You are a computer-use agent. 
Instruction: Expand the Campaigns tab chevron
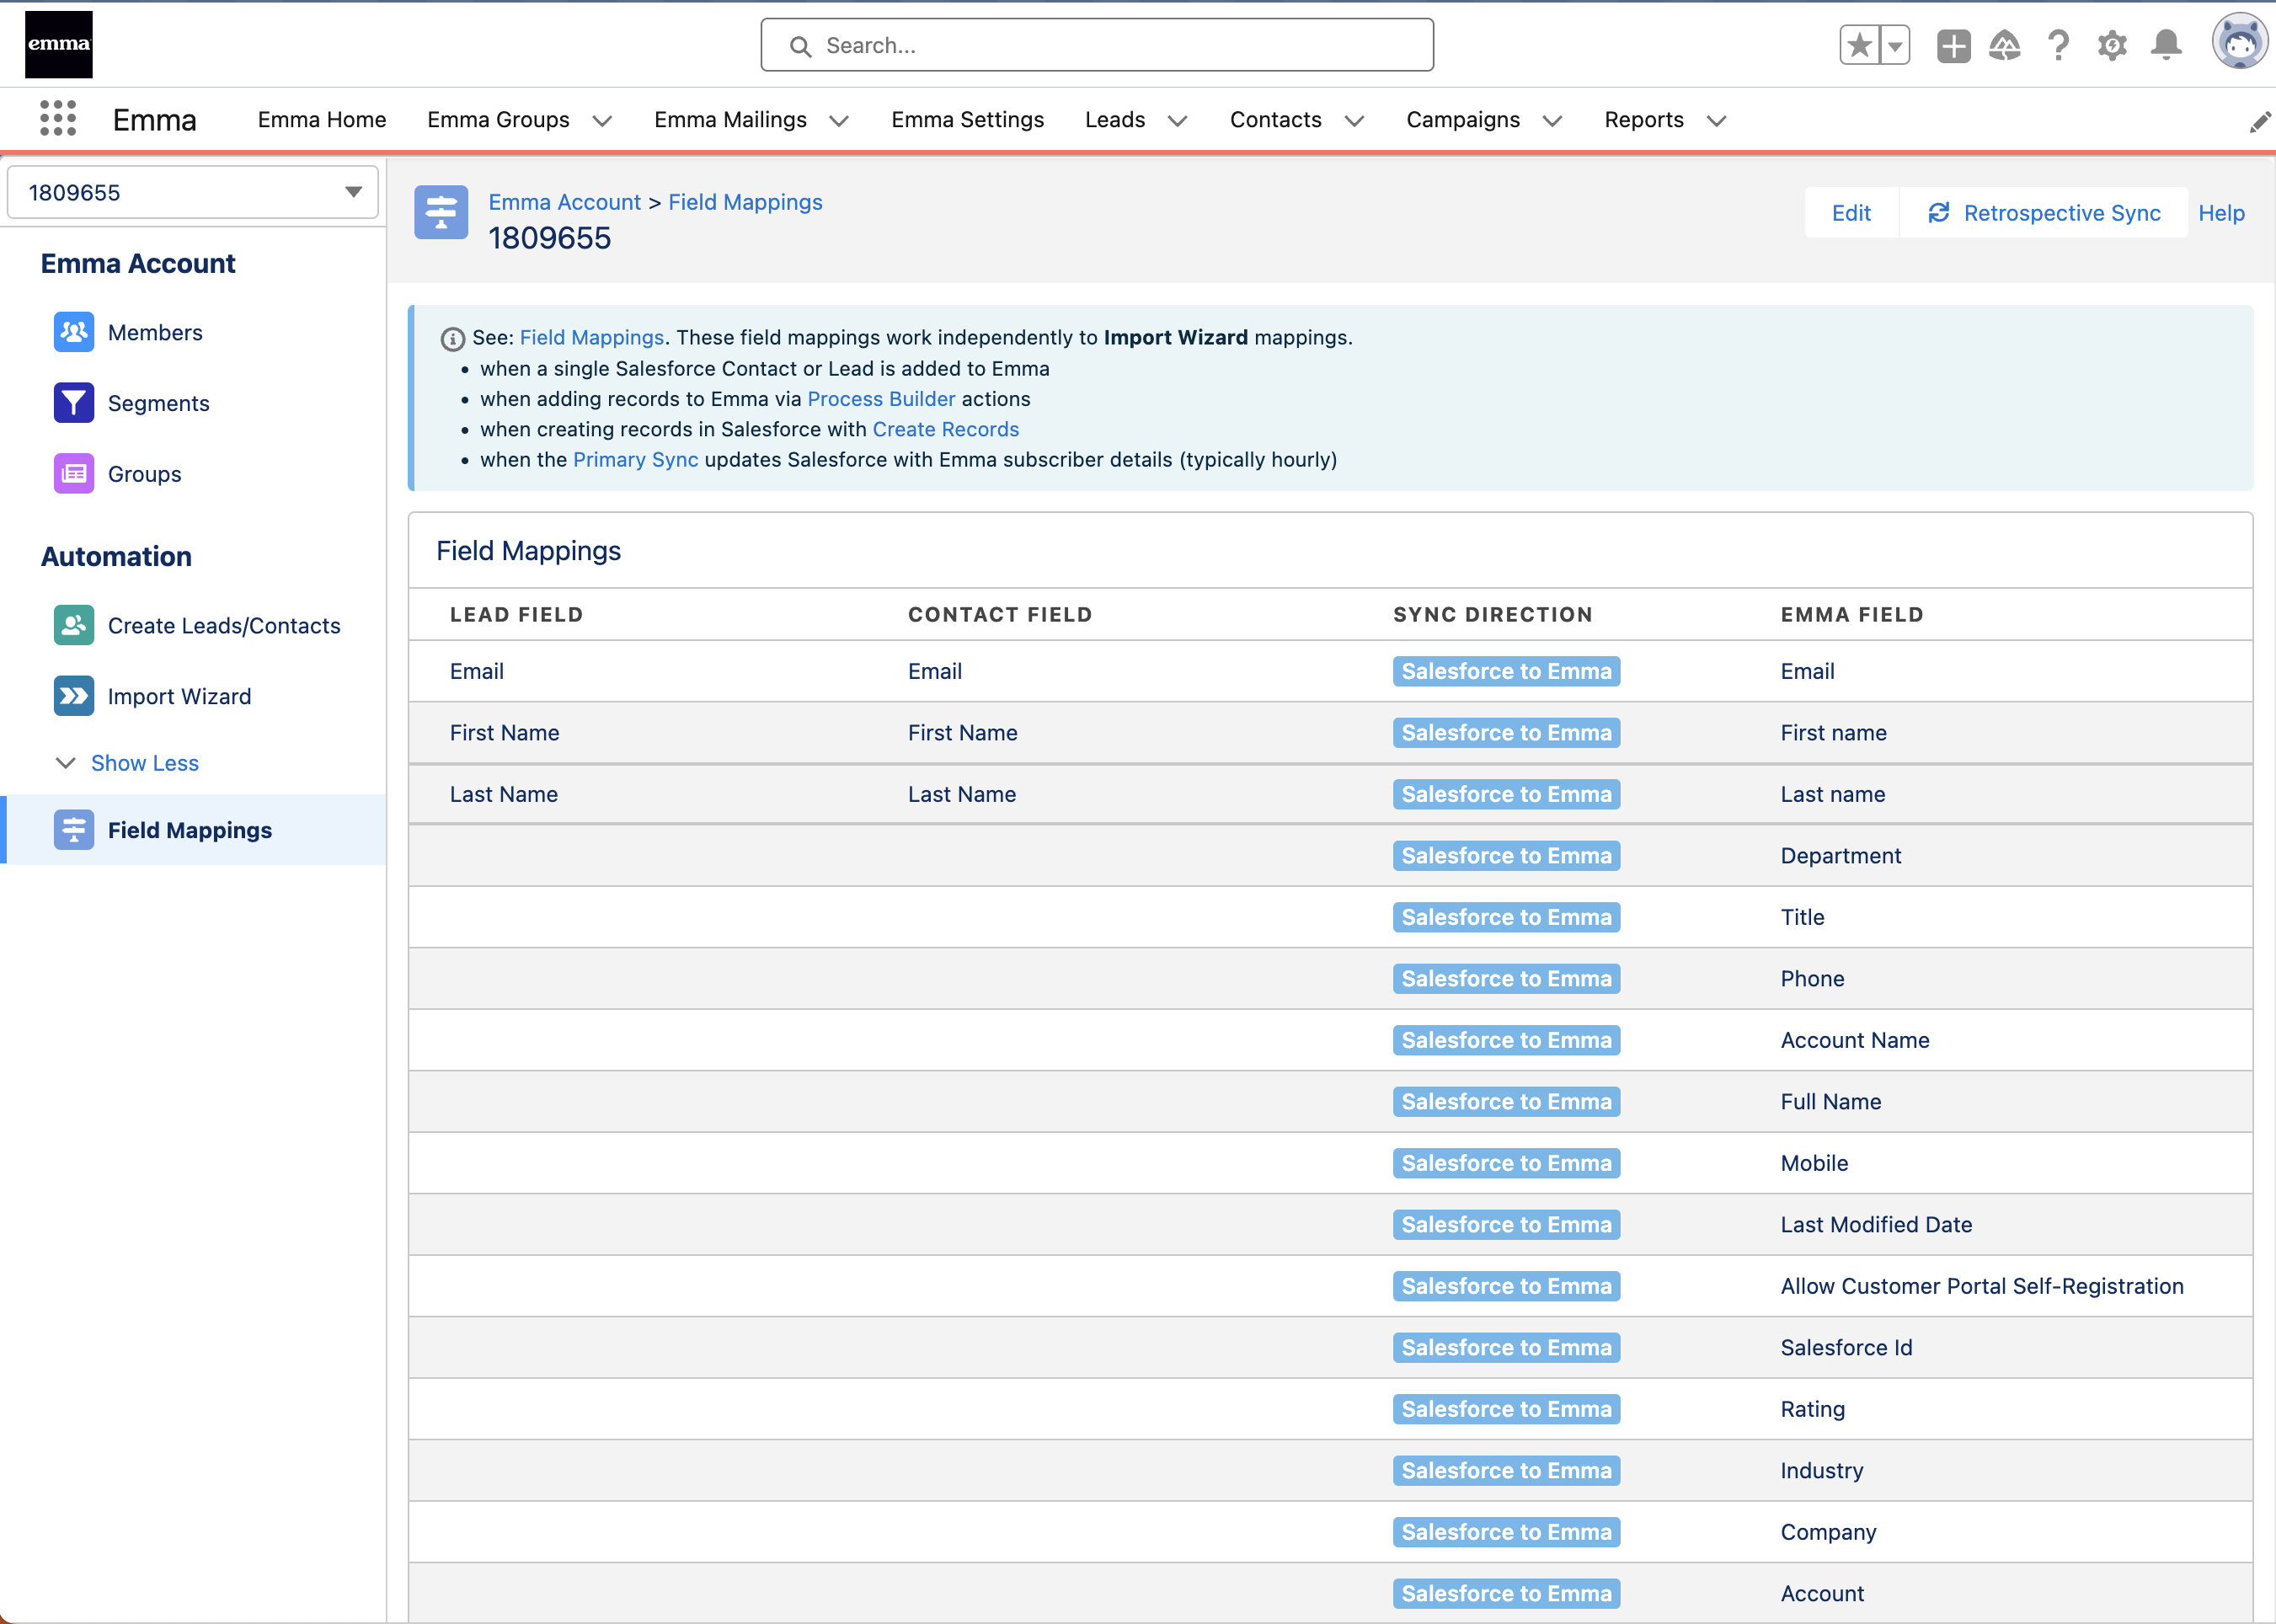(x=1552, y=121)
